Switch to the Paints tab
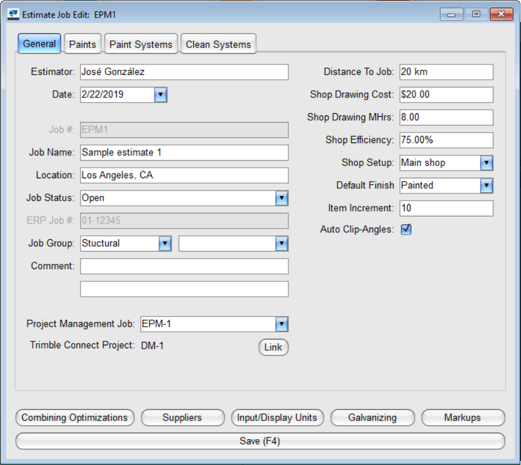Image resolution: width=521 pixels, height=465 pixels. [82, 44]
